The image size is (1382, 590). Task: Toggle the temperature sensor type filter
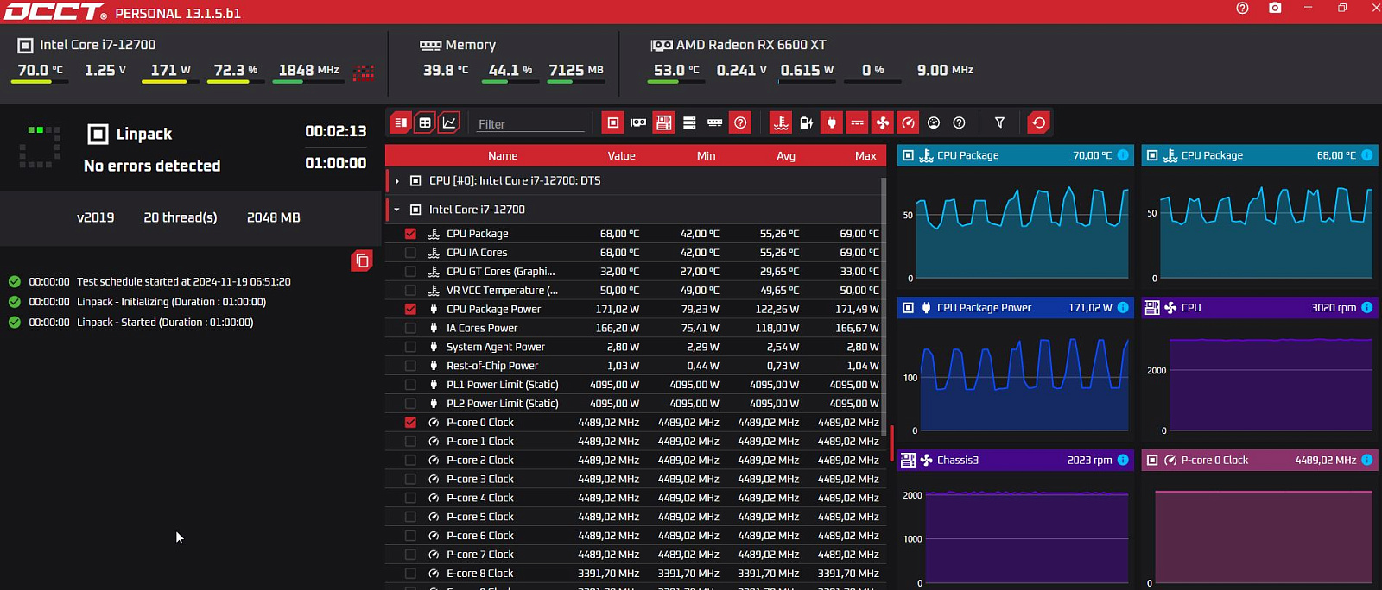point(781,122)
